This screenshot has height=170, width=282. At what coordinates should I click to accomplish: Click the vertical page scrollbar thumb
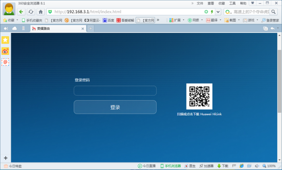(x=279, y=81)
